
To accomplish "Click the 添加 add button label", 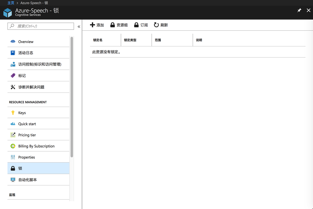I will click(100, 25).
